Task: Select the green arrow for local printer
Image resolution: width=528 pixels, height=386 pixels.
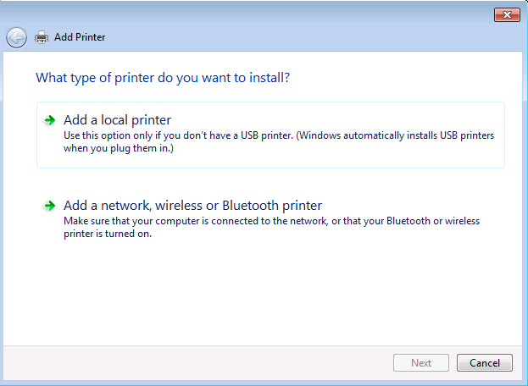Action: (50, 120)
